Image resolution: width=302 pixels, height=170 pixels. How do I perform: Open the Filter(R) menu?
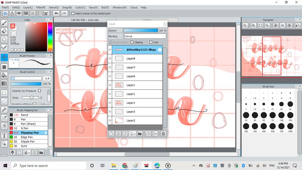[41, 7]
